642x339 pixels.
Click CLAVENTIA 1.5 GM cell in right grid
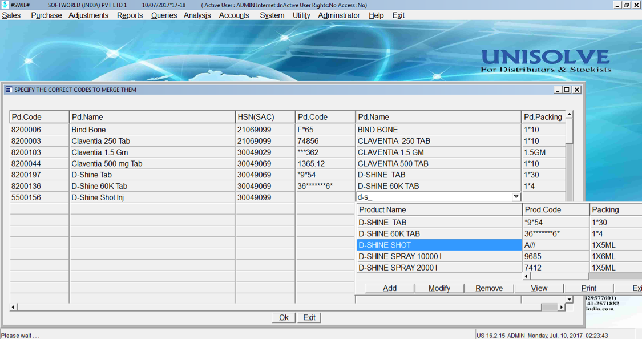pyautogui.click(x=438, y=152)
